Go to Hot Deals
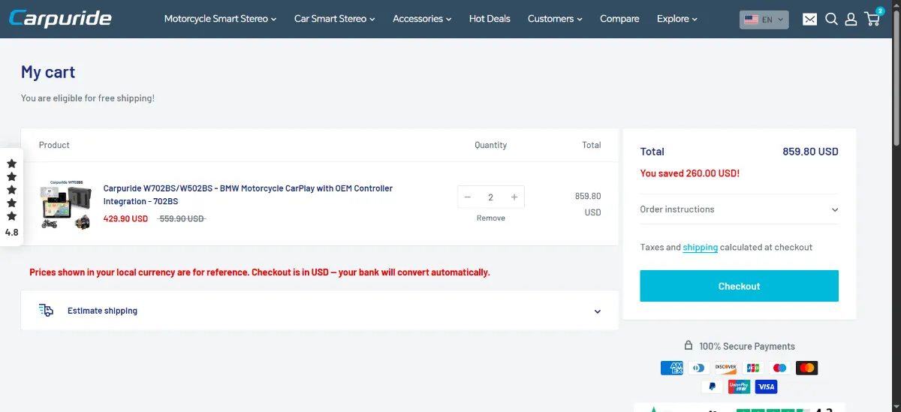The height and width of the screenshot is (412, 901). click(490, 19)
